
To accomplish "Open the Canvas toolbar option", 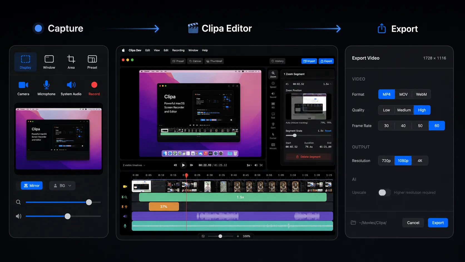I will pyautogui.click(x=195, y=61).
